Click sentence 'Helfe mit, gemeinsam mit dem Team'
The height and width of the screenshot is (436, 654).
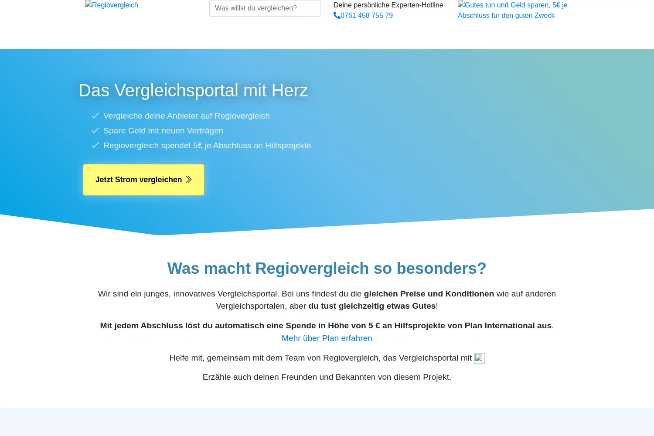tap(320, 358)
